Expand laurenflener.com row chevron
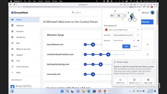 (148, 45)
